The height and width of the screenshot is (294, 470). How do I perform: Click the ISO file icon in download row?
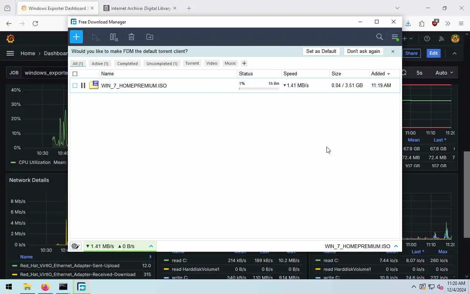point(94,85)
